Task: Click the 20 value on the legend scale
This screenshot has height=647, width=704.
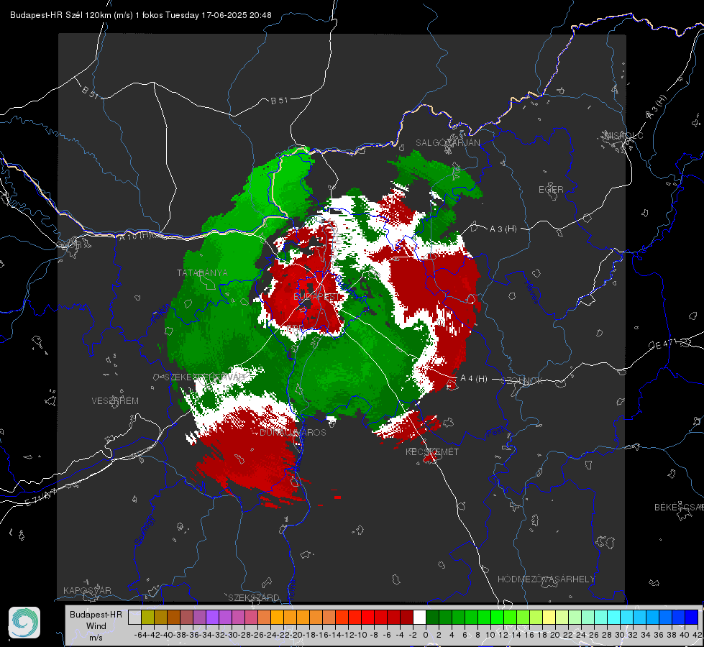Action: (x=555, y=635)
